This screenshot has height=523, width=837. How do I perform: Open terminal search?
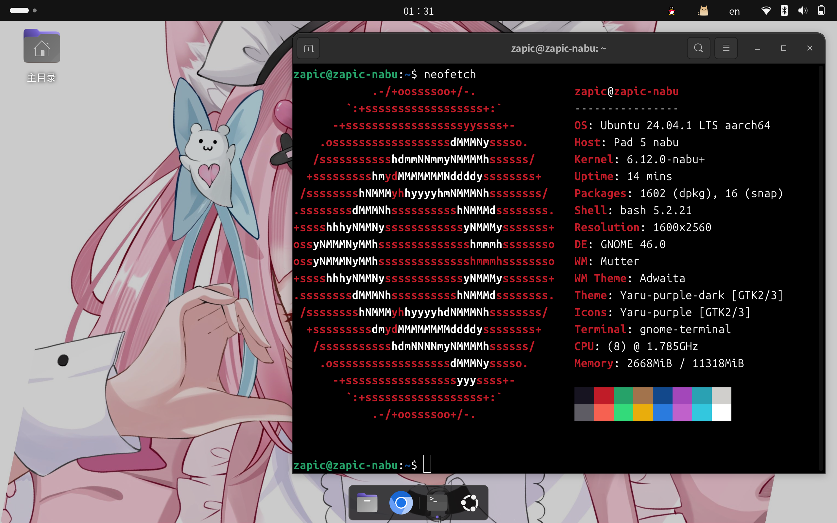pos(698,48)
